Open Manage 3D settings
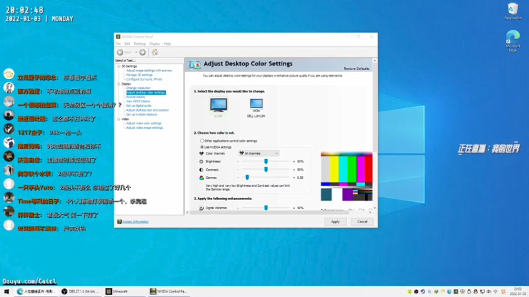 coord(140,75)
